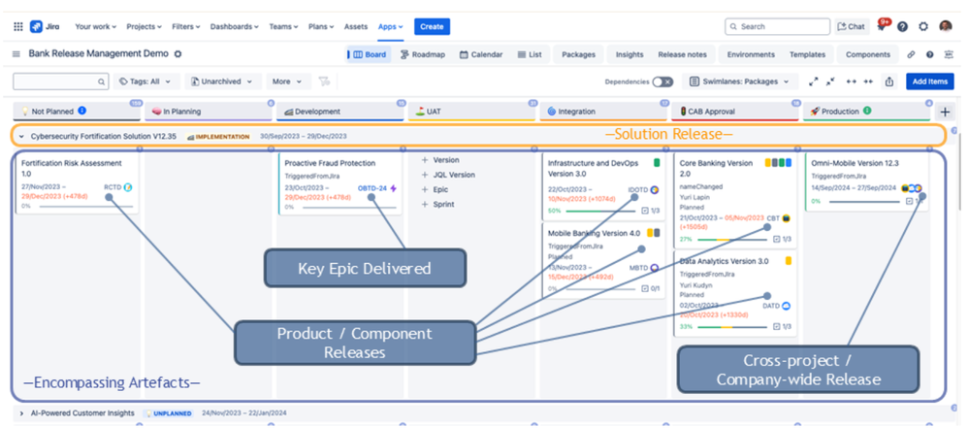The width and height of the screenshot is (969, 428).
Task: Click the copy link icon next to Components
Action: pos(911,54)
